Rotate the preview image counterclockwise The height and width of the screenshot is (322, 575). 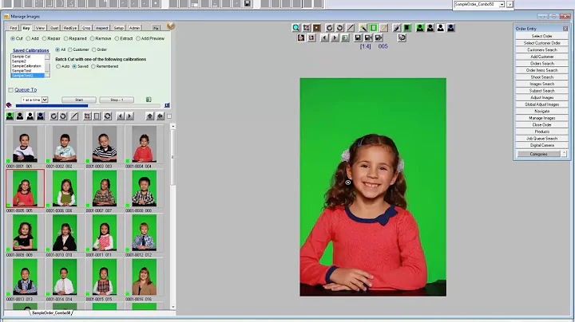pos(340,28)
